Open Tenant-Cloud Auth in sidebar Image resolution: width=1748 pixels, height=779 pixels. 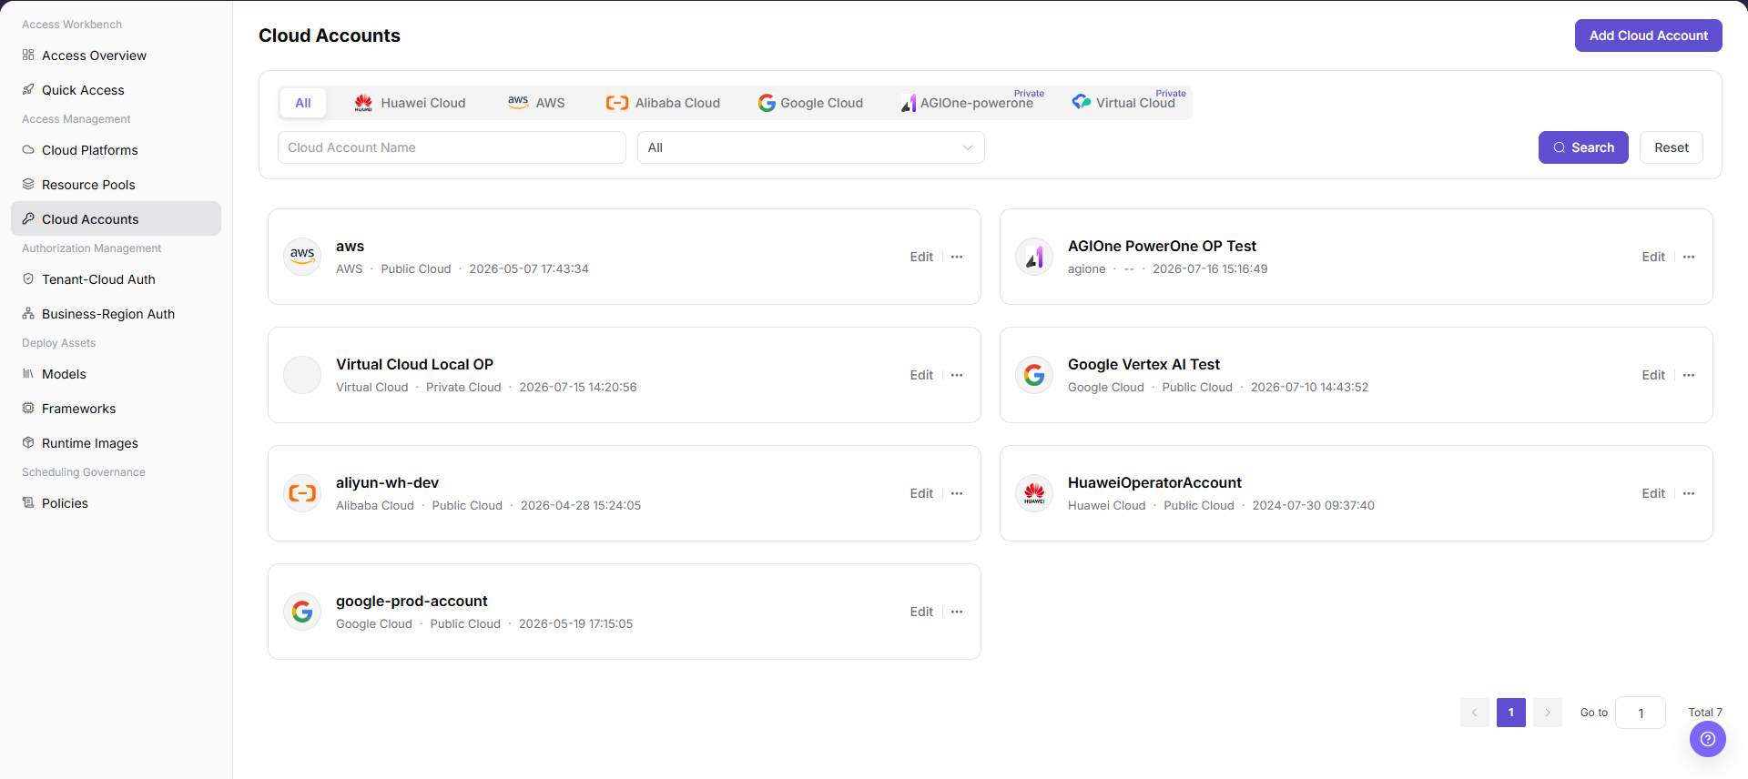click(x=116, y=279)
